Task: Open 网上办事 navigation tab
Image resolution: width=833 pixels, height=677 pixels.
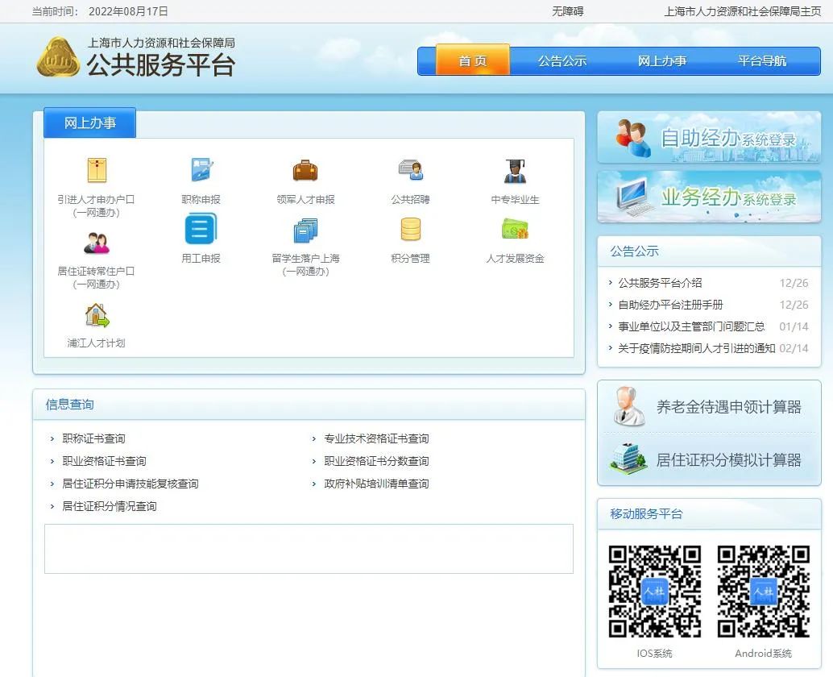Action: coord(662,61)
